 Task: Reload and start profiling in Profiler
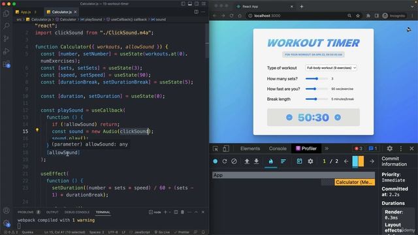click(x=225, y=161)
